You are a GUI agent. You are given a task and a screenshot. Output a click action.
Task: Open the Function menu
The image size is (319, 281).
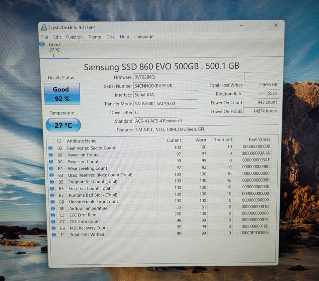74,37
